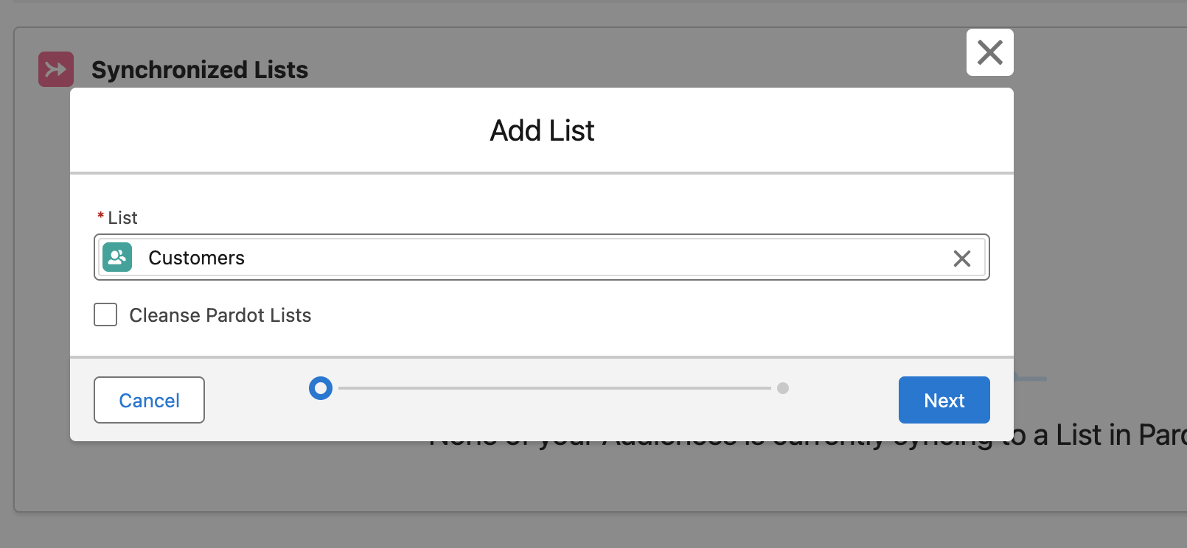This screenshot has width=1187, height=548.
Task: Clear the Customers selection with the X
Action: point(961,258)
